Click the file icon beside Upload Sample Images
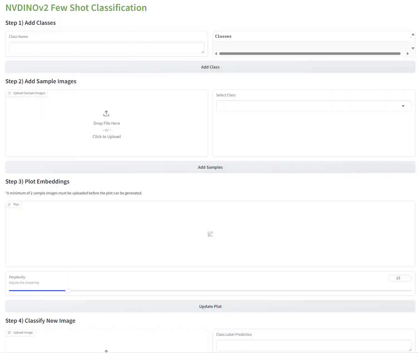 (x=9, y=93)
